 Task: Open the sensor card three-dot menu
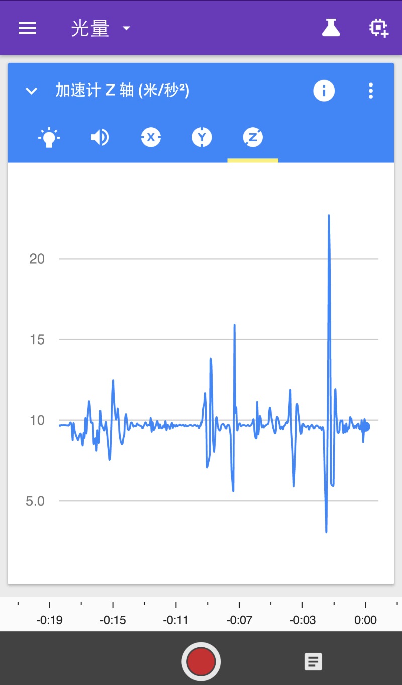371,91
